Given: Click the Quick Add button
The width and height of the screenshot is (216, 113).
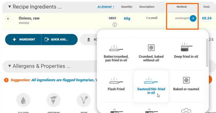Looking at the screenshot, I should tap(59, 39).
